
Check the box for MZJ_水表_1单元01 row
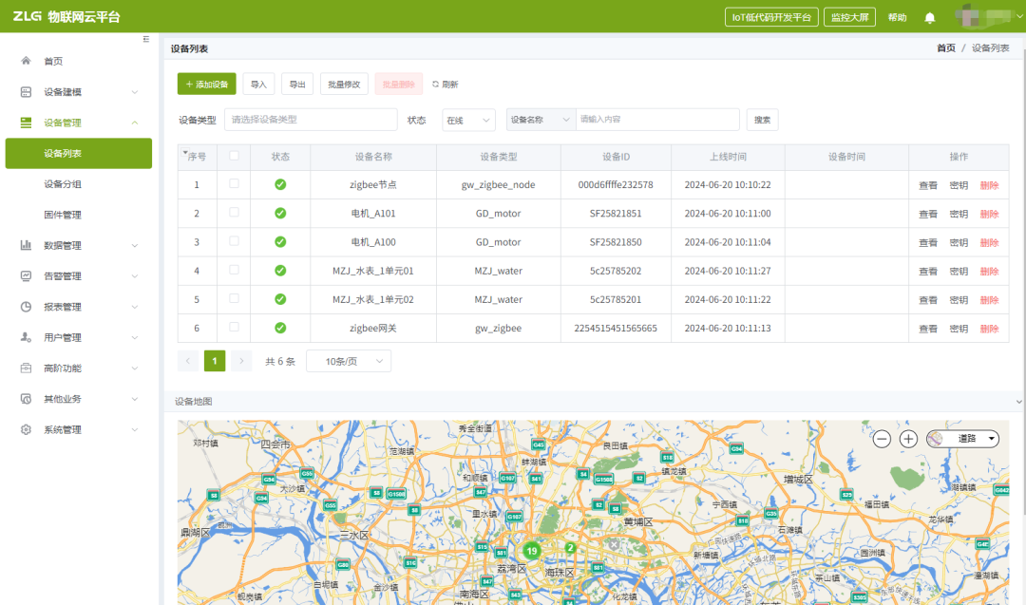[234, 270]
